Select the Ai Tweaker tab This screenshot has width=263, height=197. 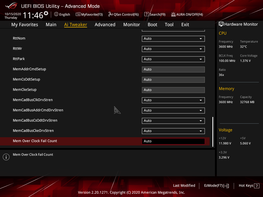pyautogui.click(x=76, y=24)
